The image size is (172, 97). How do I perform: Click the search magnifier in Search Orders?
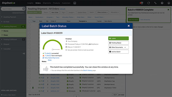pos(24,9)
